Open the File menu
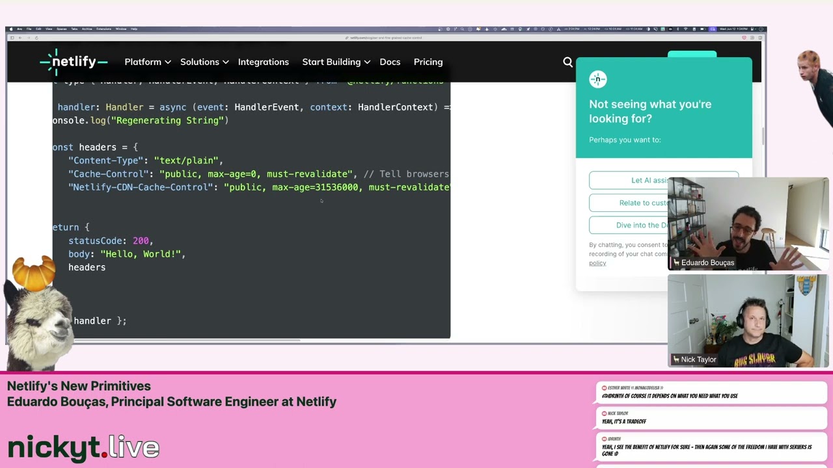 (29, 29)
